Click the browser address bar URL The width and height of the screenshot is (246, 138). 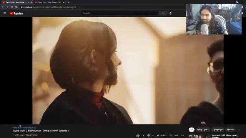50,7
